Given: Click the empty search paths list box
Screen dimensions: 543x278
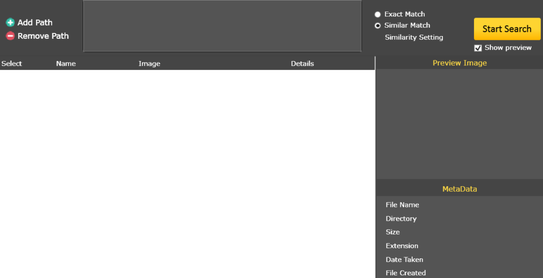Looking at the screenshot, I should tap(222, 26).
